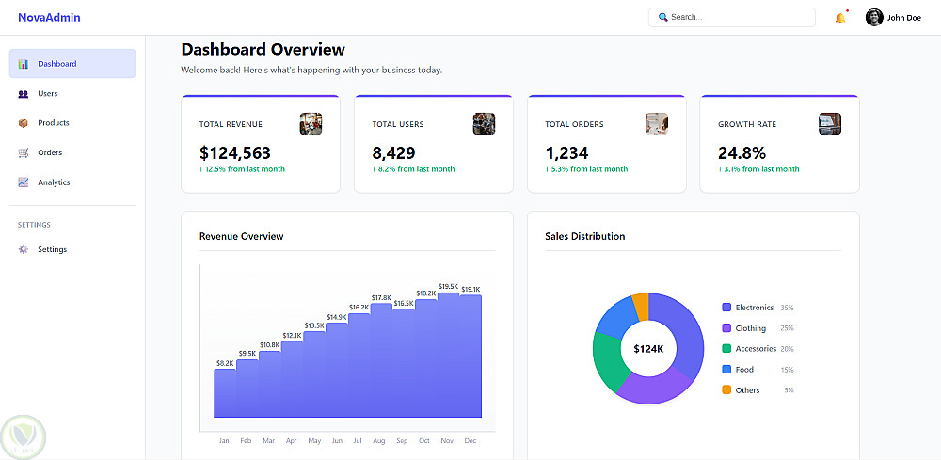
Task: Click the Food legend label
Action: click(744, 370)
